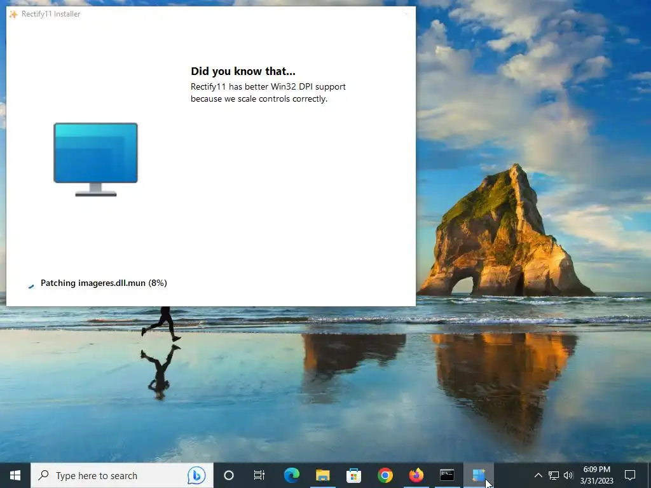The image size is (651, 488).
Task: Open Cortana circle icon on taskbar
Action: (229, 475)
